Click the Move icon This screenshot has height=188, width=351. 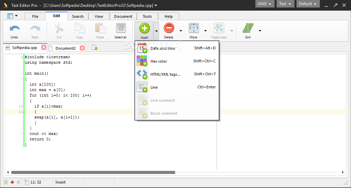point(194,28)
